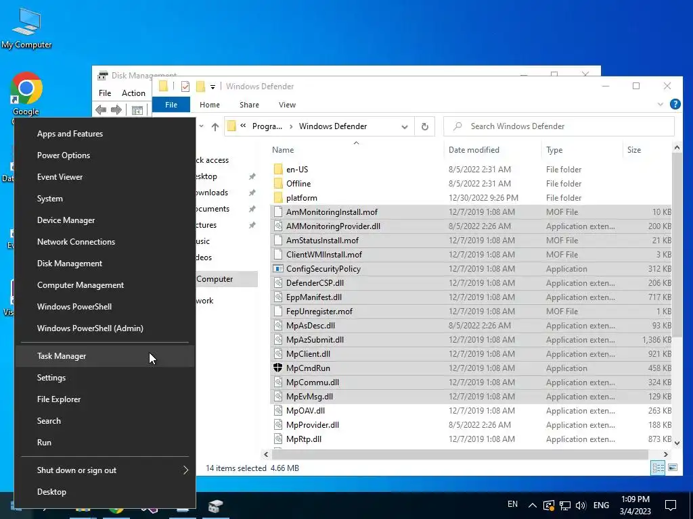Open My Computer desktop icon
693x519 pixels.
click(x=26, y=28)
